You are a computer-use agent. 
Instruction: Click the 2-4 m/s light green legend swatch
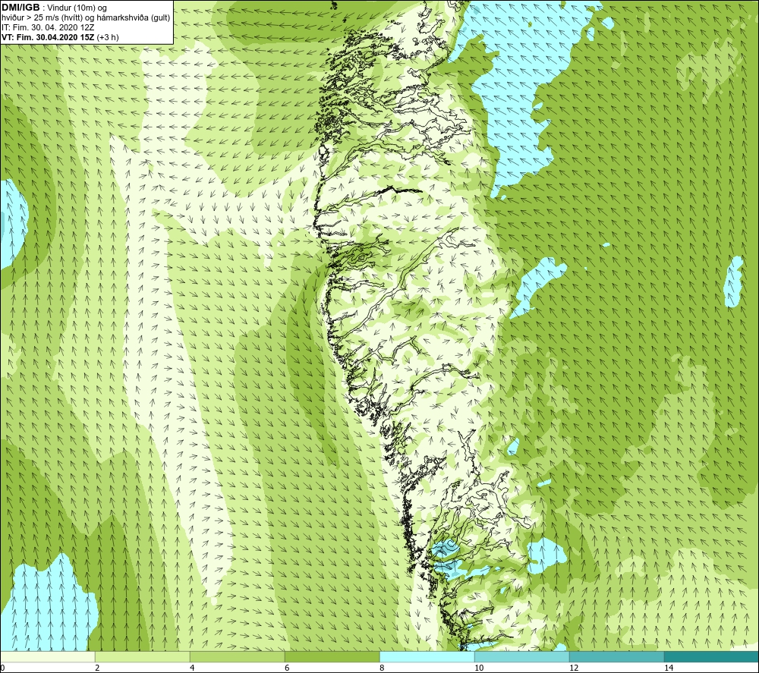[143, 657]
